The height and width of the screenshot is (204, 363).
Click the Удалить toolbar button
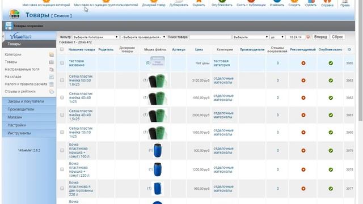pyautogui.click(x=310, y=3)
